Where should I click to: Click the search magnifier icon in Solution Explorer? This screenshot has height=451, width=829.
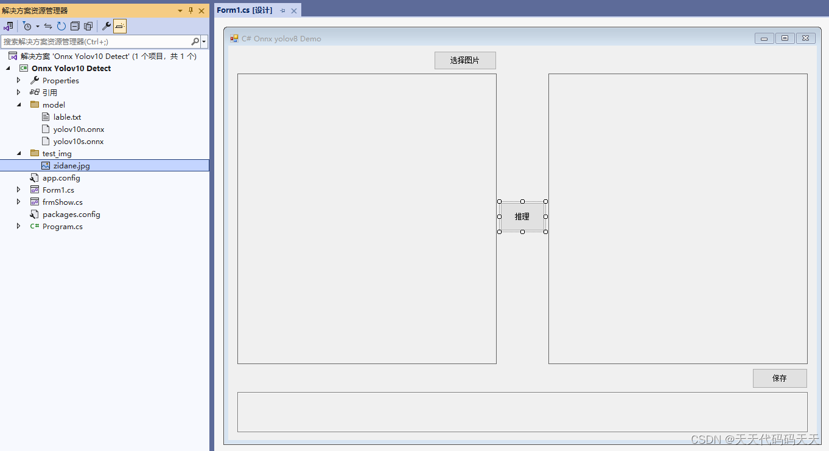195,42
